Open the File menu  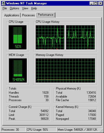[5, 8]
